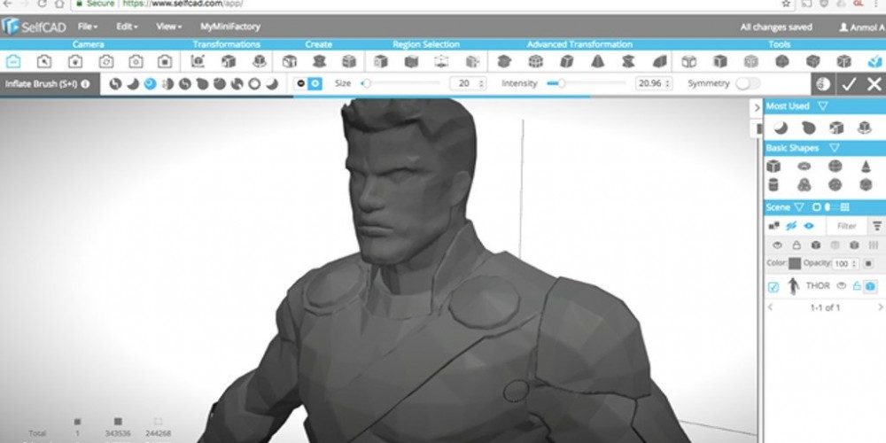Click the blue highlighted sculpting icon in Tools
Viewport: 886px width, 443px height.
(x=874, y=61)
